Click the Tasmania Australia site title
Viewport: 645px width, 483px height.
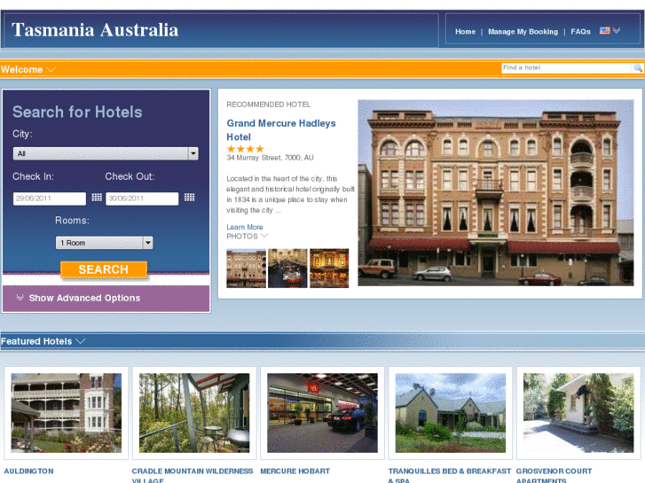95,30
